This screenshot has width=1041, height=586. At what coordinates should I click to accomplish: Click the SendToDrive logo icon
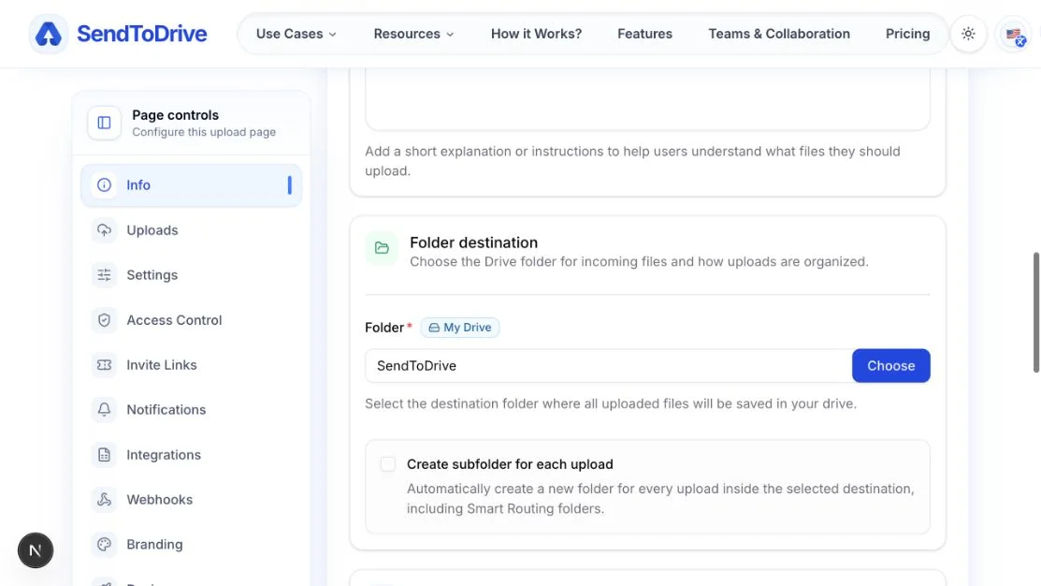49,34
